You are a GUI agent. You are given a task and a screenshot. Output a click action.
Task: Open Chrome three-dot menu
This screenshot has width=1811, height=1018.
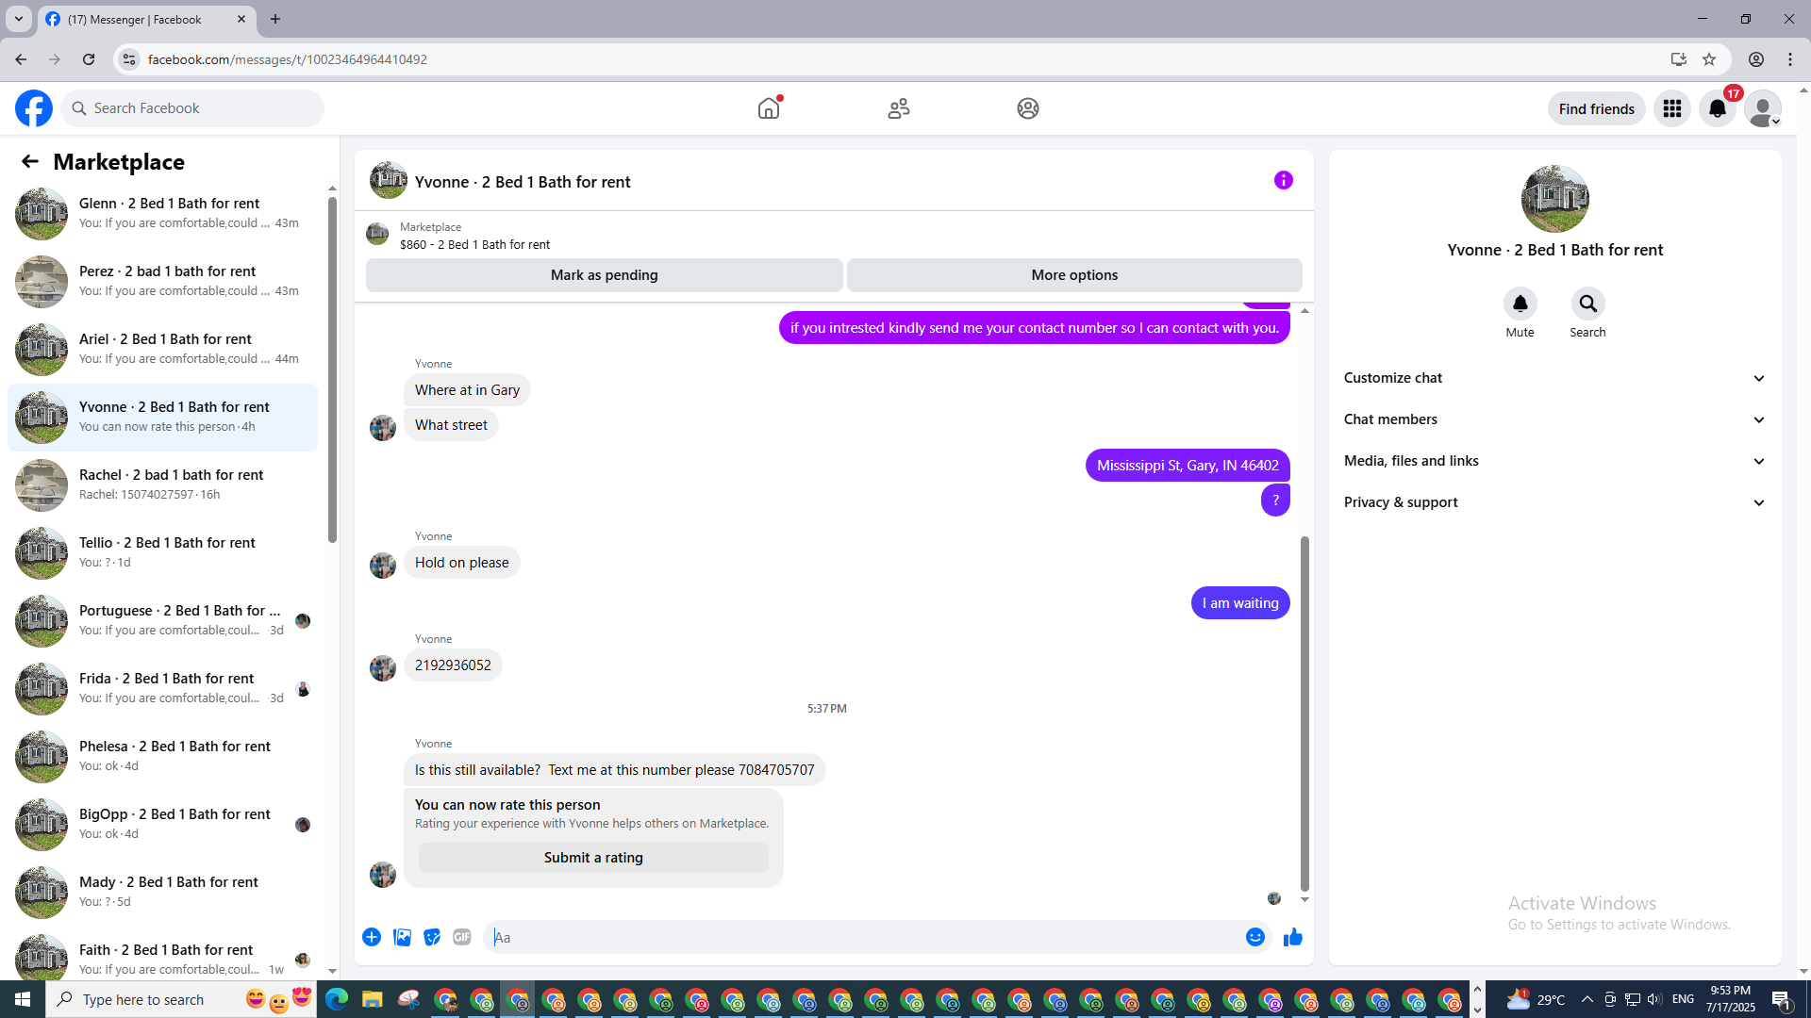pos(1790,59)
